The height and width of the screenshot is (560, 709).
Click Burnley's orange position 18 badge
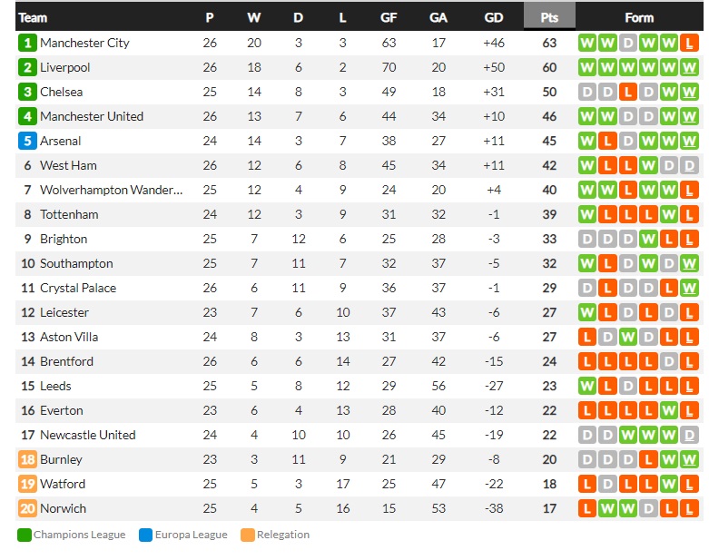(x=27, y=459)
